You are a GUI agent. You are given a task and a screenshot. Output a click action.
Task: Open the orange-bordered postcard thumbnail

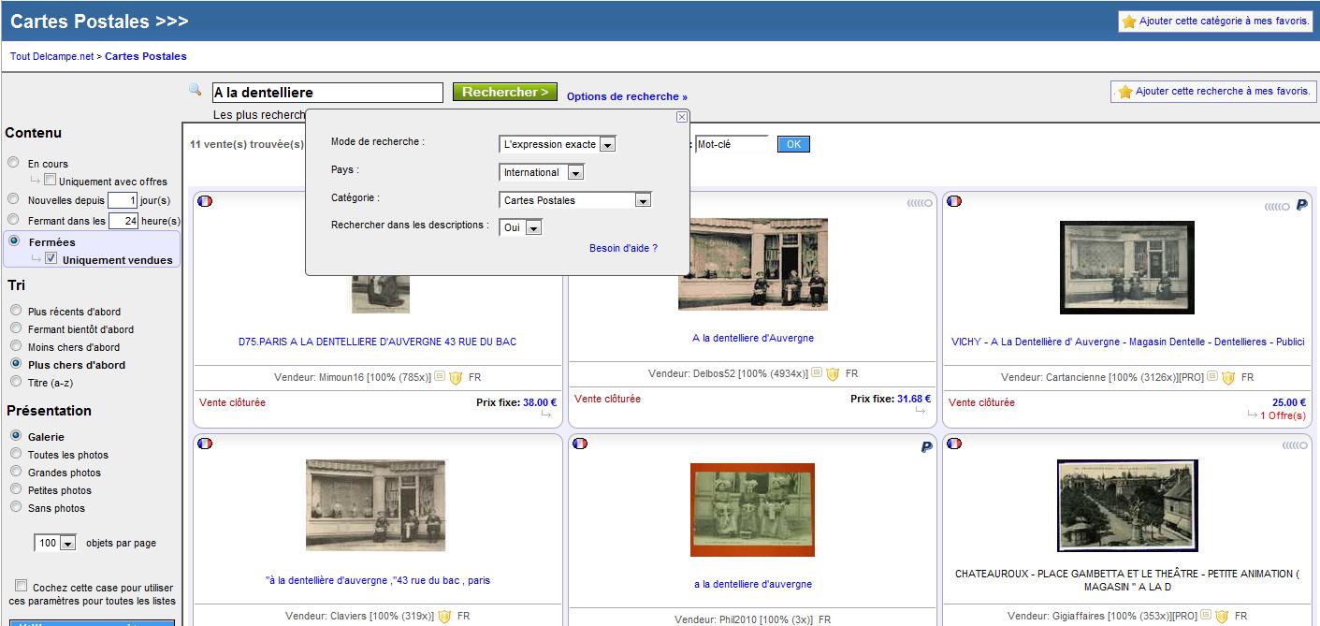tap(752, 509)
